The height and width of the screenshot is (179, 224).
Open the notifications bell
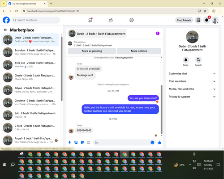pos(207,20)
